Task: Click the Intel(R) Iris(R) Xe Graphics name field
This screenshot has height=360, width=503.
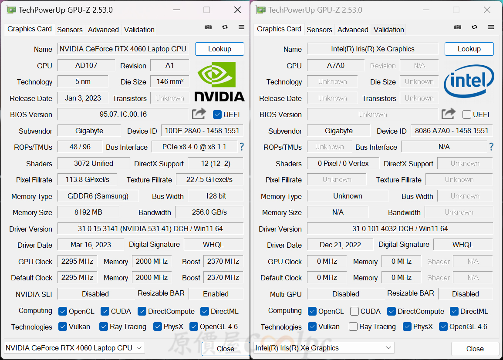Action: click(x=373, y=49)
